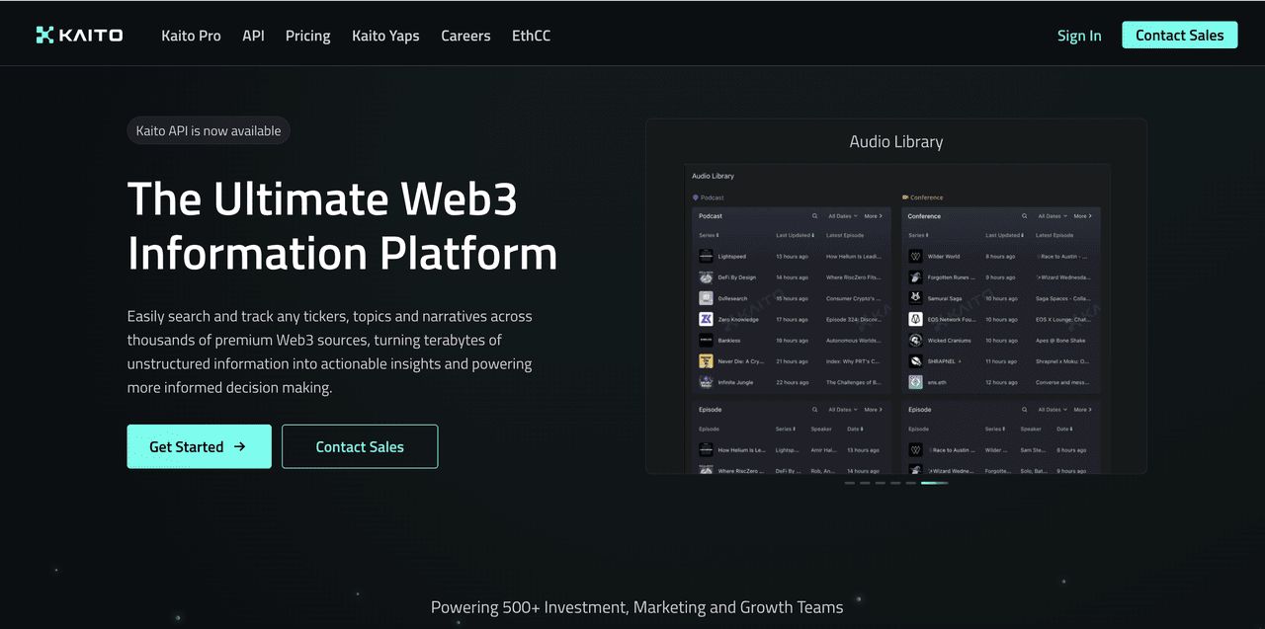Click the Get Started button
This screenshot has width=1265, height=629.
(x=199, y=446)
